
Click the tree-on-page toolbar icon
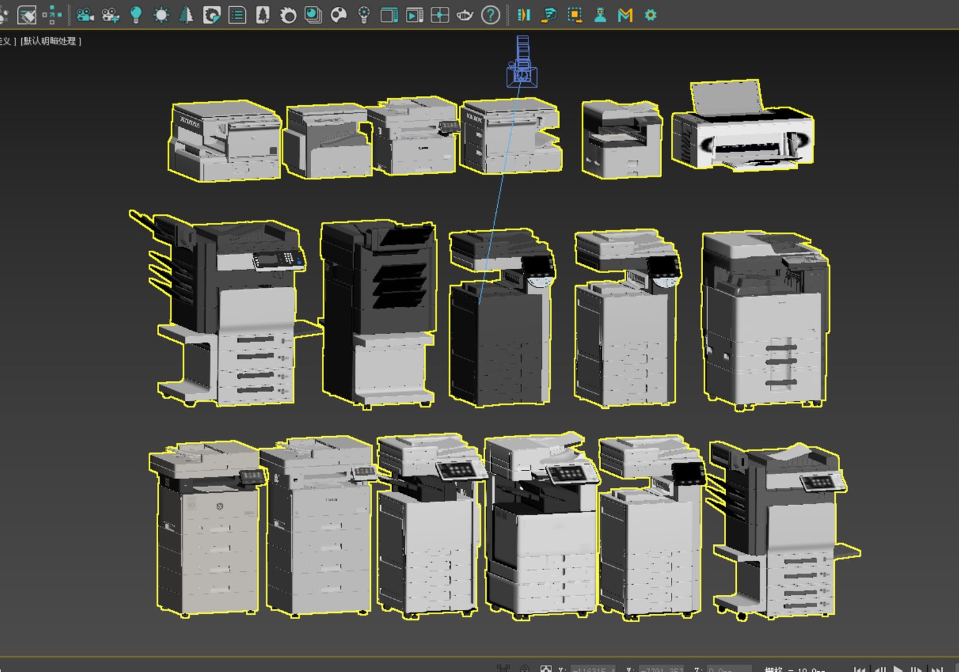point(263,15)
